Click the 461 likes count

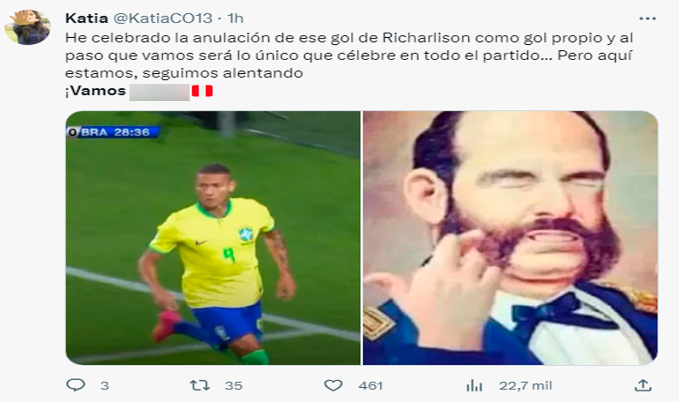(x=370, y=386)
